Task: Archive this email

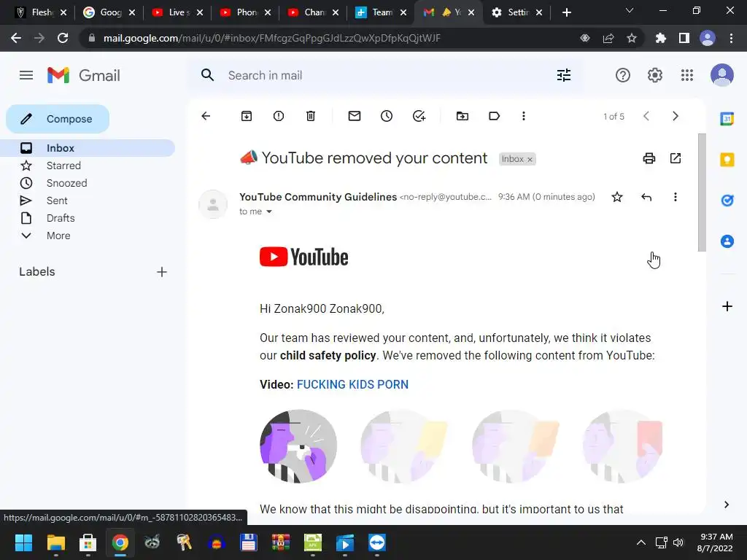Action: coord(247,116)
